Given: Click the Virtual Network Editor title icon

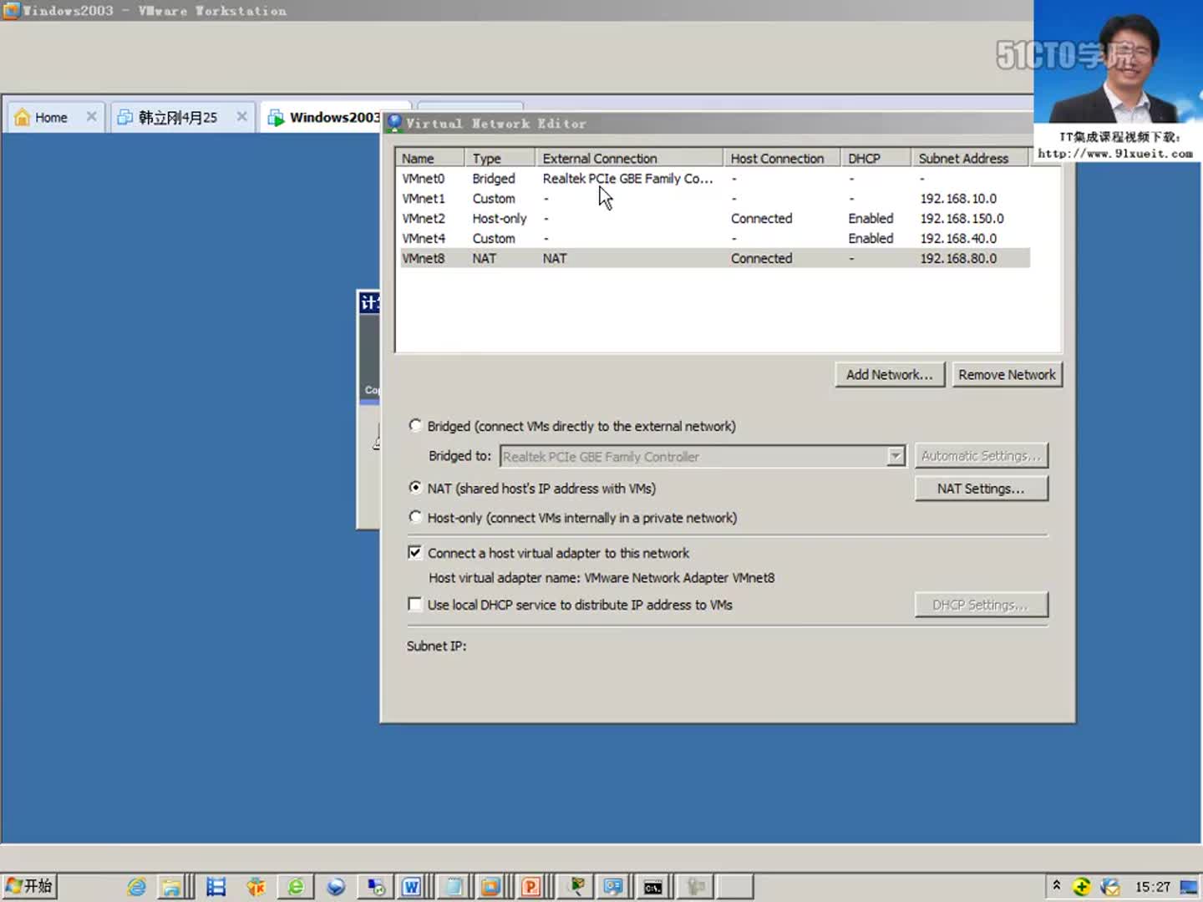Looking at the screenshot, I should pyautogui.click(x=394, y=123).
